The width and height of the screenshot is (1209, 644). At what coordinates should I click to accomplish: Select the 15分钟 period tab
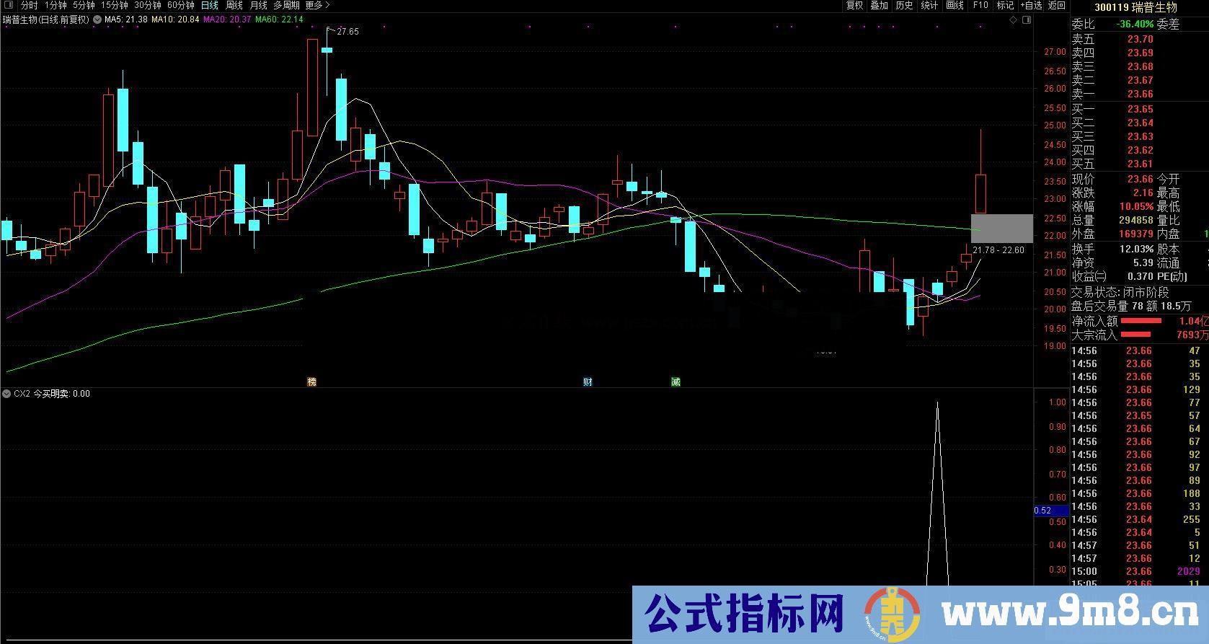pyautogui.click(x=115, y=5)
